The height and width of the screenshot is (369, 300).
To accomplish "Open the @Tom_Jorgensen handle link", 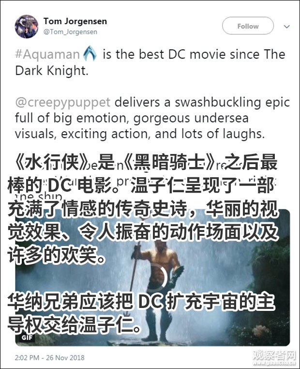I will 70,32.
